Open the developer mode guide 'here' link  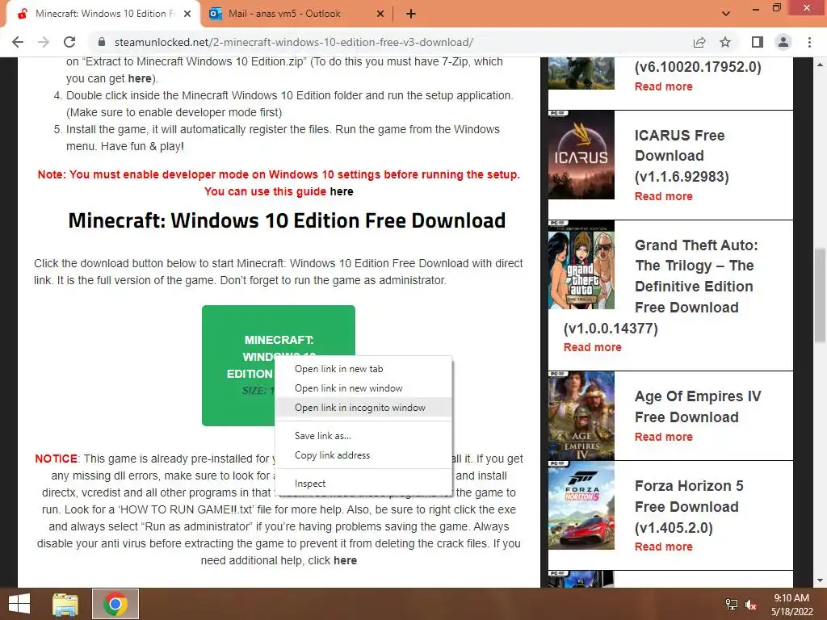coord(342,191)
